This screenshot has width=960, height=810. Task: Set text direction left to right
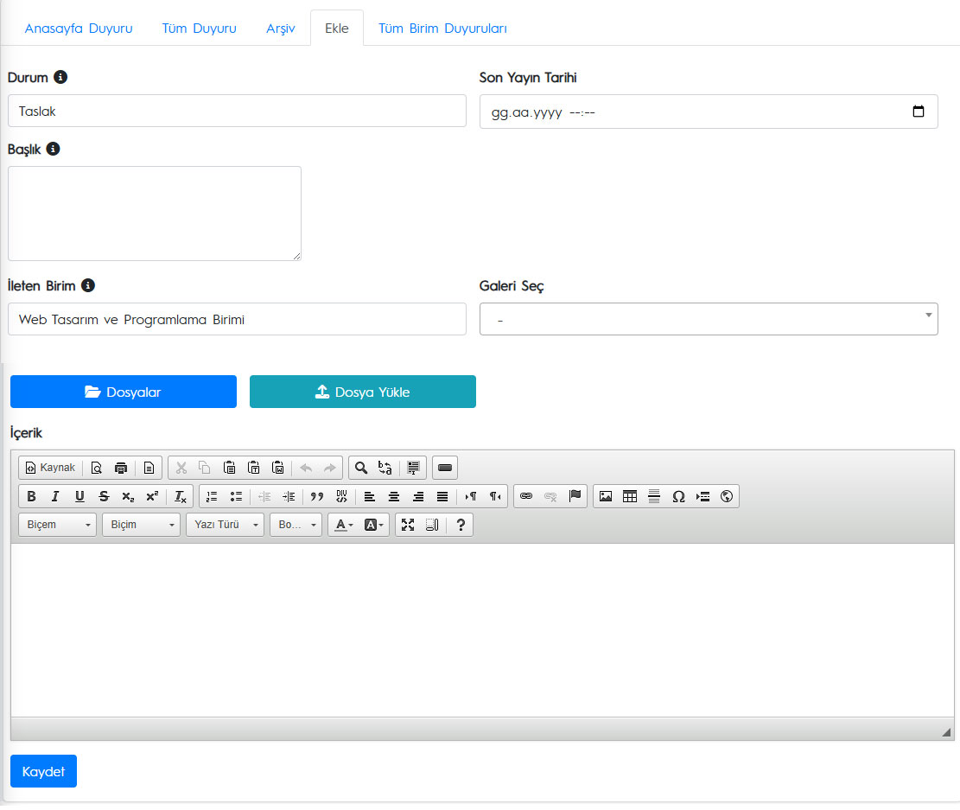470,496
